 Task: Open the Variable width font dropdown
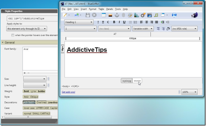[x=143, y=29]
